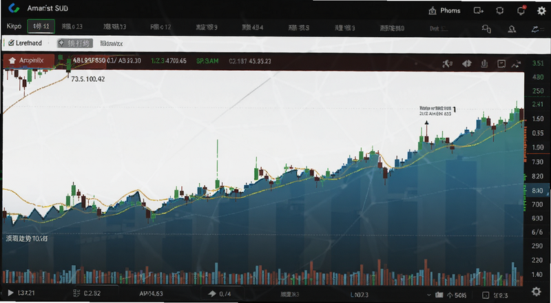Viewport: 551px width, 303px height.
Task: Click the 7.30 price axis label
Action: point(538,162)
